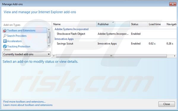Select Toolbars and Extensions add-on type
Viewport: 178px width, 111px height.
click(x=25, y=30)
